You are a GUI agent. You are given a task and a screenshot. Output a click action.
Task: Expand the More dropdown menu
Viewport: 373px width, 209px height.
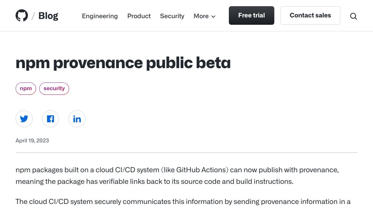pos(205,16)
